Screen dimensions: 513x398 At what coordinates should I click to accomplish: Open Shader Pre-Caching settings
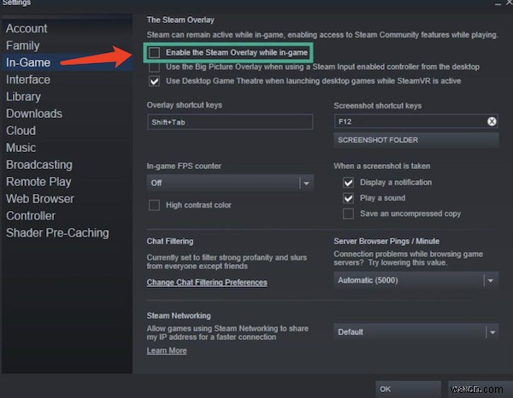click(x=57, y=232)
